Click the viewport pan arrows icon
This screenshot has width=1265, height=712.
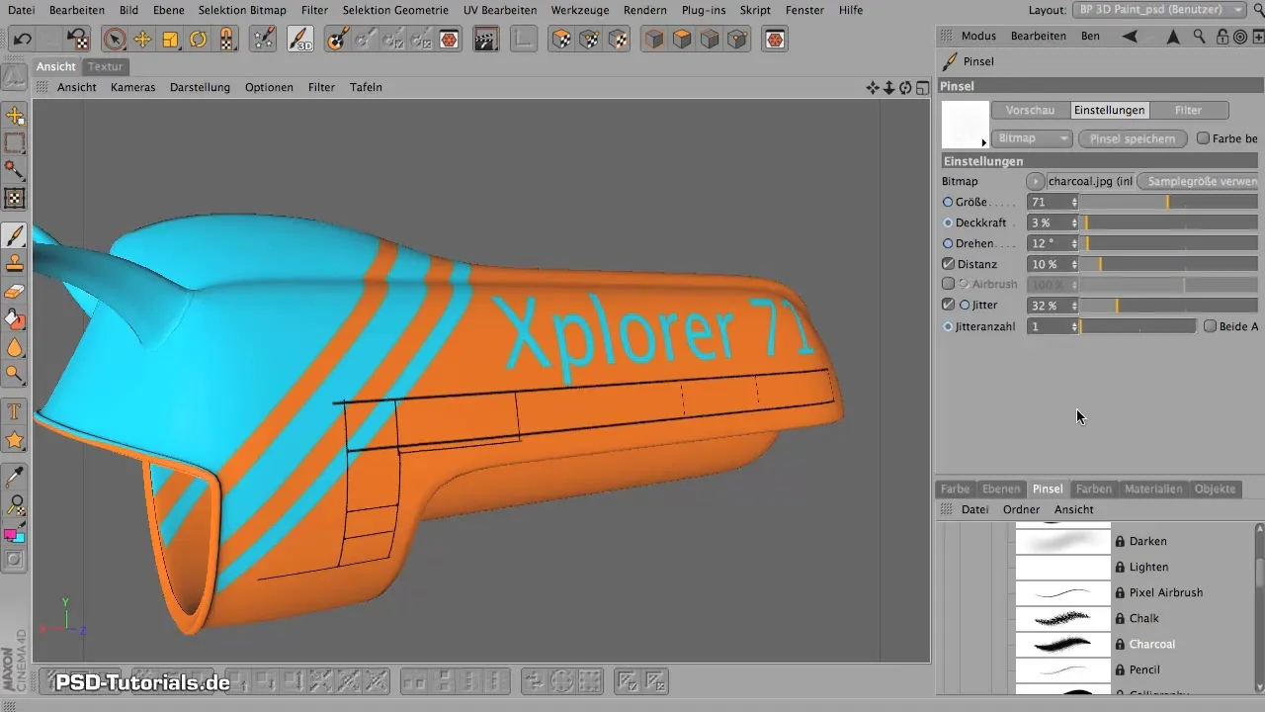873,87
